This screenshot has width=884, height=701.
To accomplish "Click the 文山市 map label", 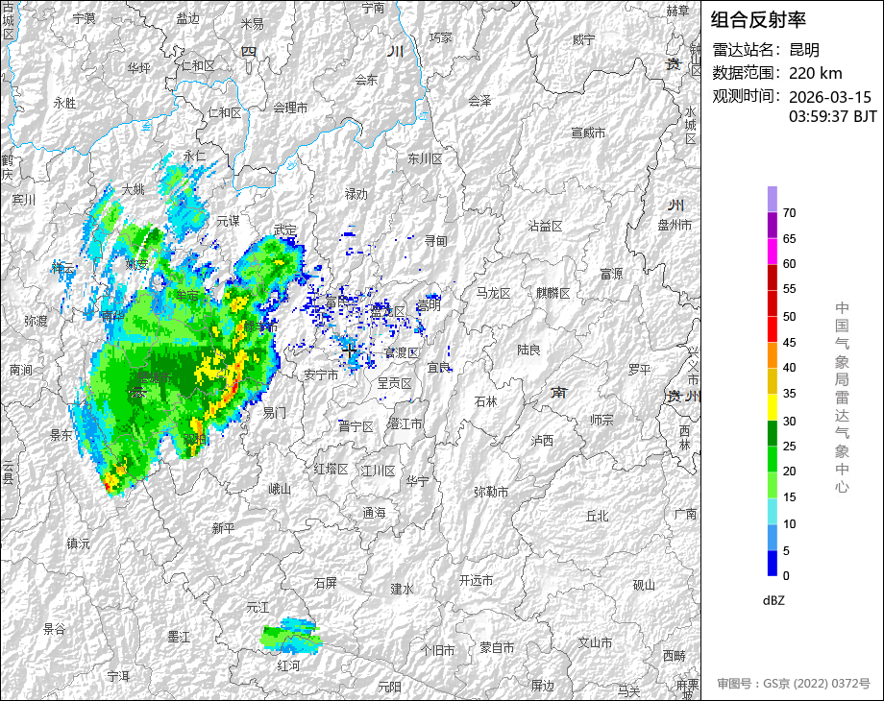I will coord(595,642).
